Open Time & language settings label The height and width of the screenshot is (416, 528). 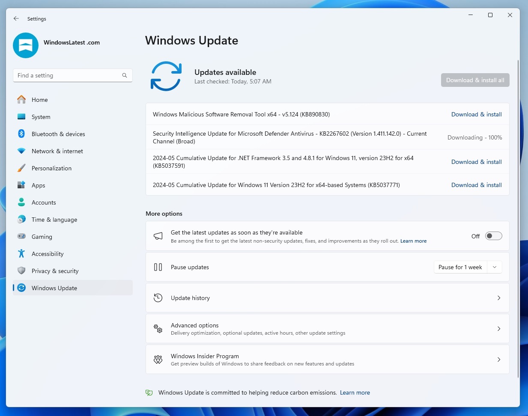click(x=54, y=220)
